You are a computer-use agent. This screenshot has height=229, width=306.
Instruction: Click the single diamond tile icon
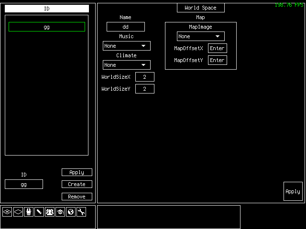pos(18,212)
